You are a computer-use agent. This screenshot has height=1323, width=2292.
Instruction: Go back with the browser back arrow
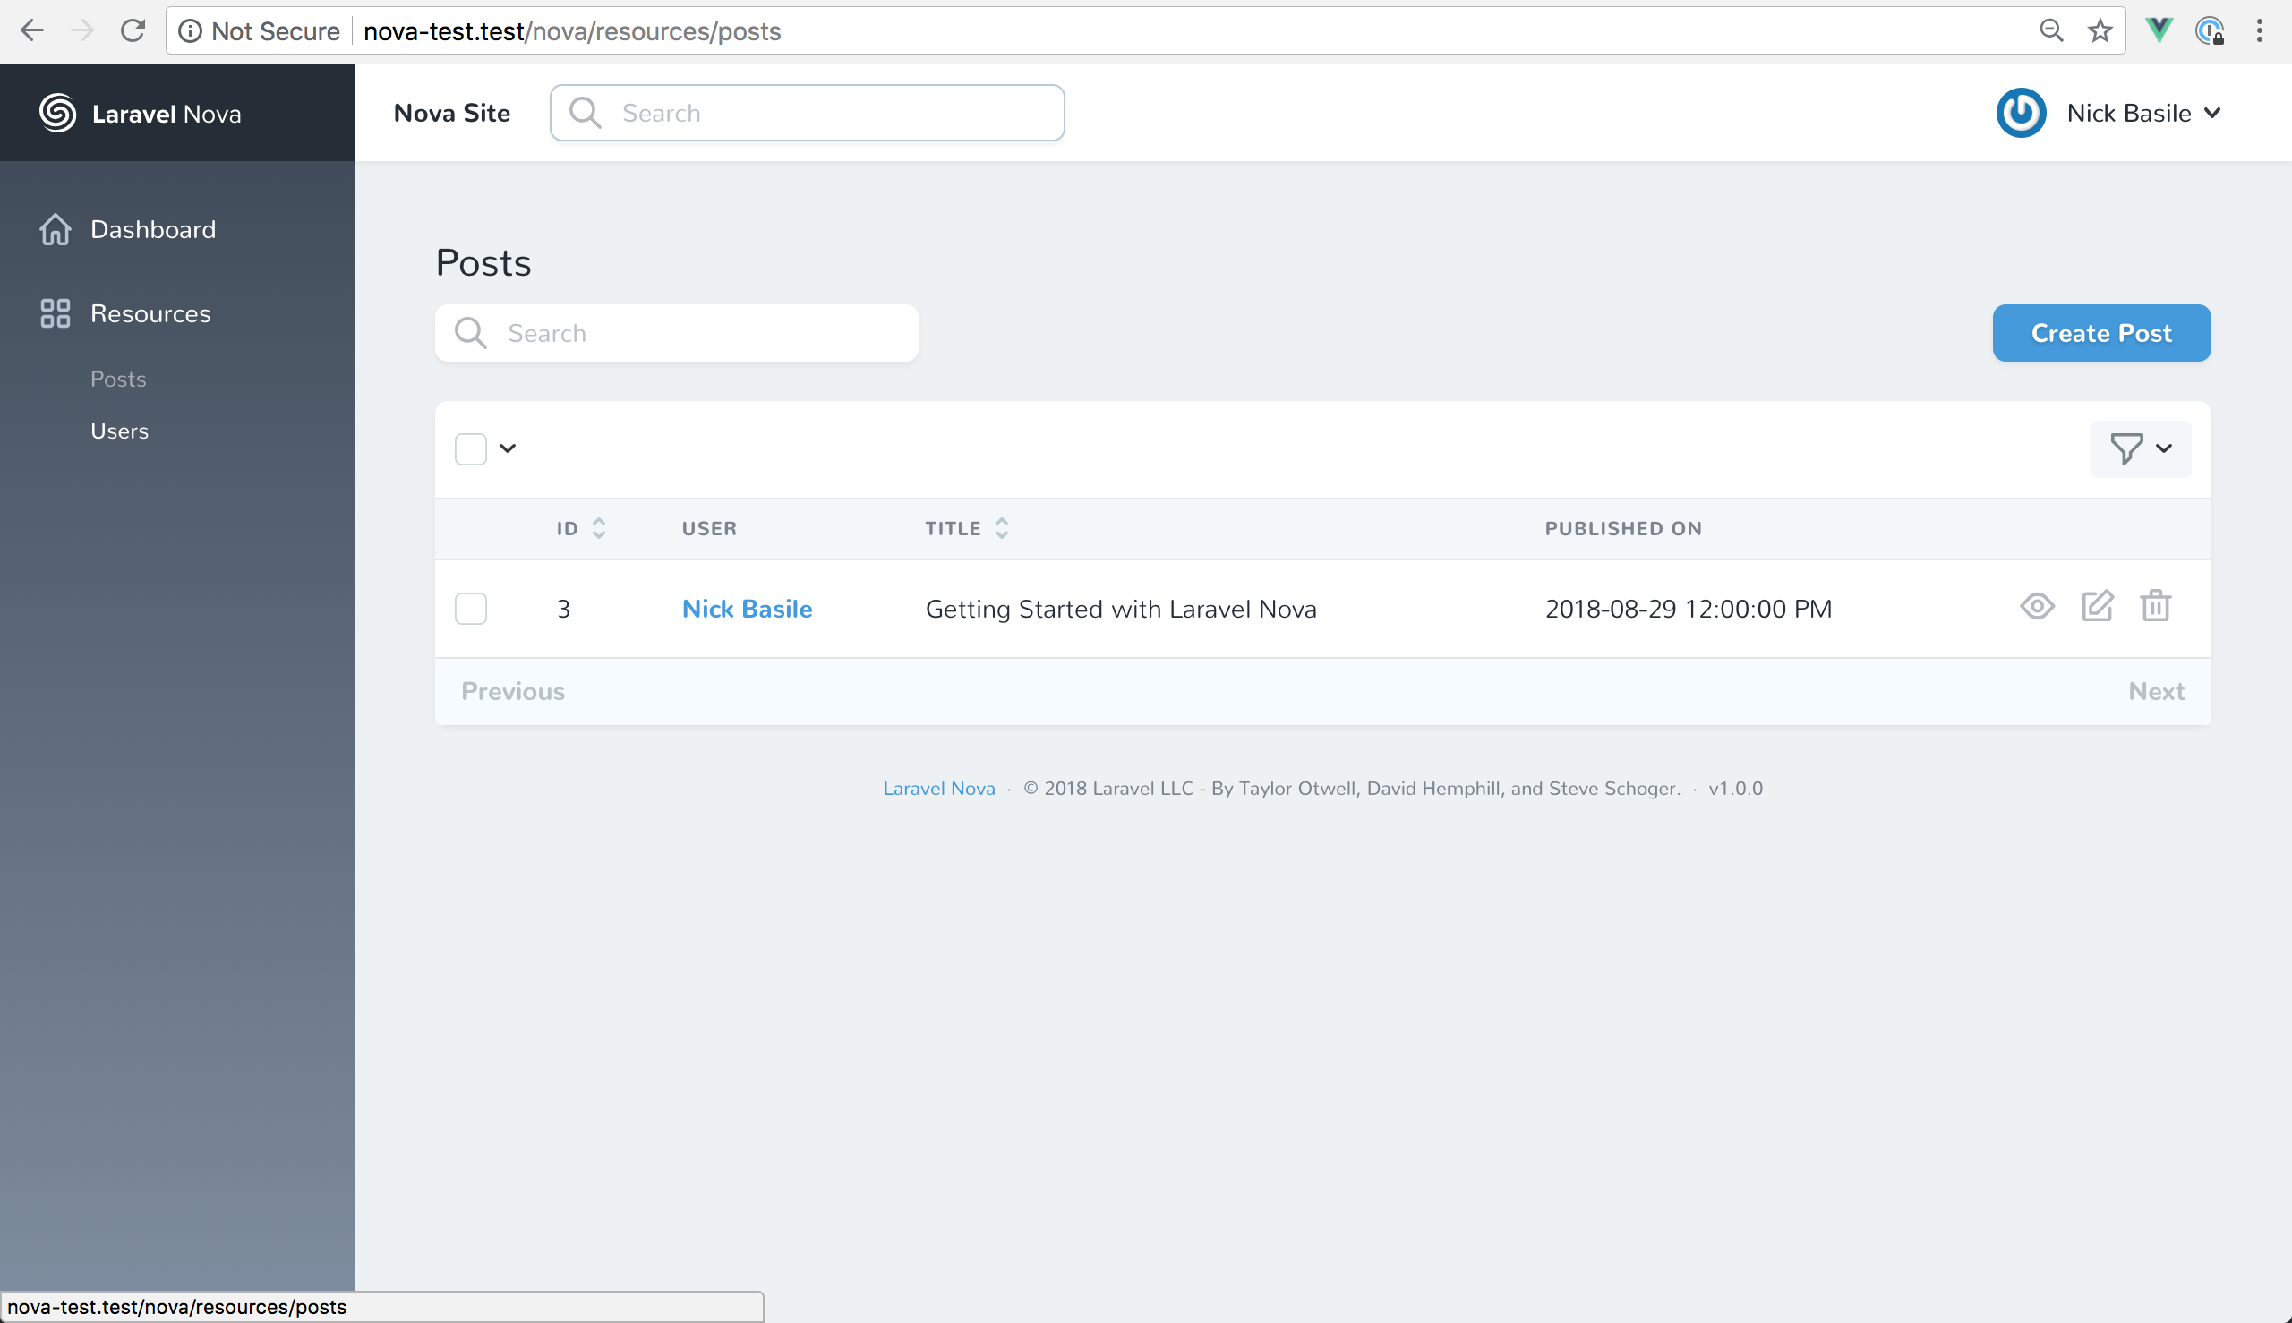click(32, 31)
